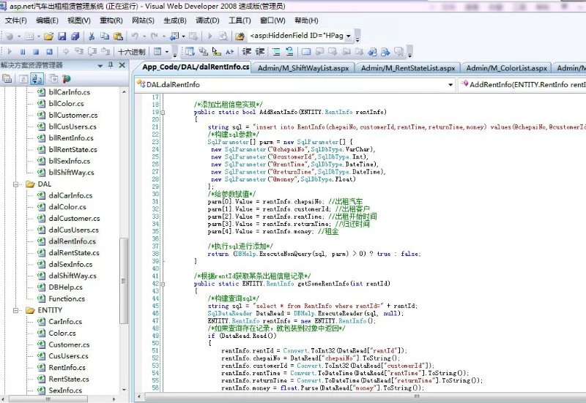Select bllShiftWay.cs file
Image resolution: width=586 pixels, height=403 pixels.
[71, 173]
